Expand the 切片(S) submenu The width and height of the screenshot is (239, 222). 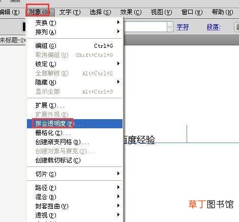pyautogui.click(x=75, y=174)
